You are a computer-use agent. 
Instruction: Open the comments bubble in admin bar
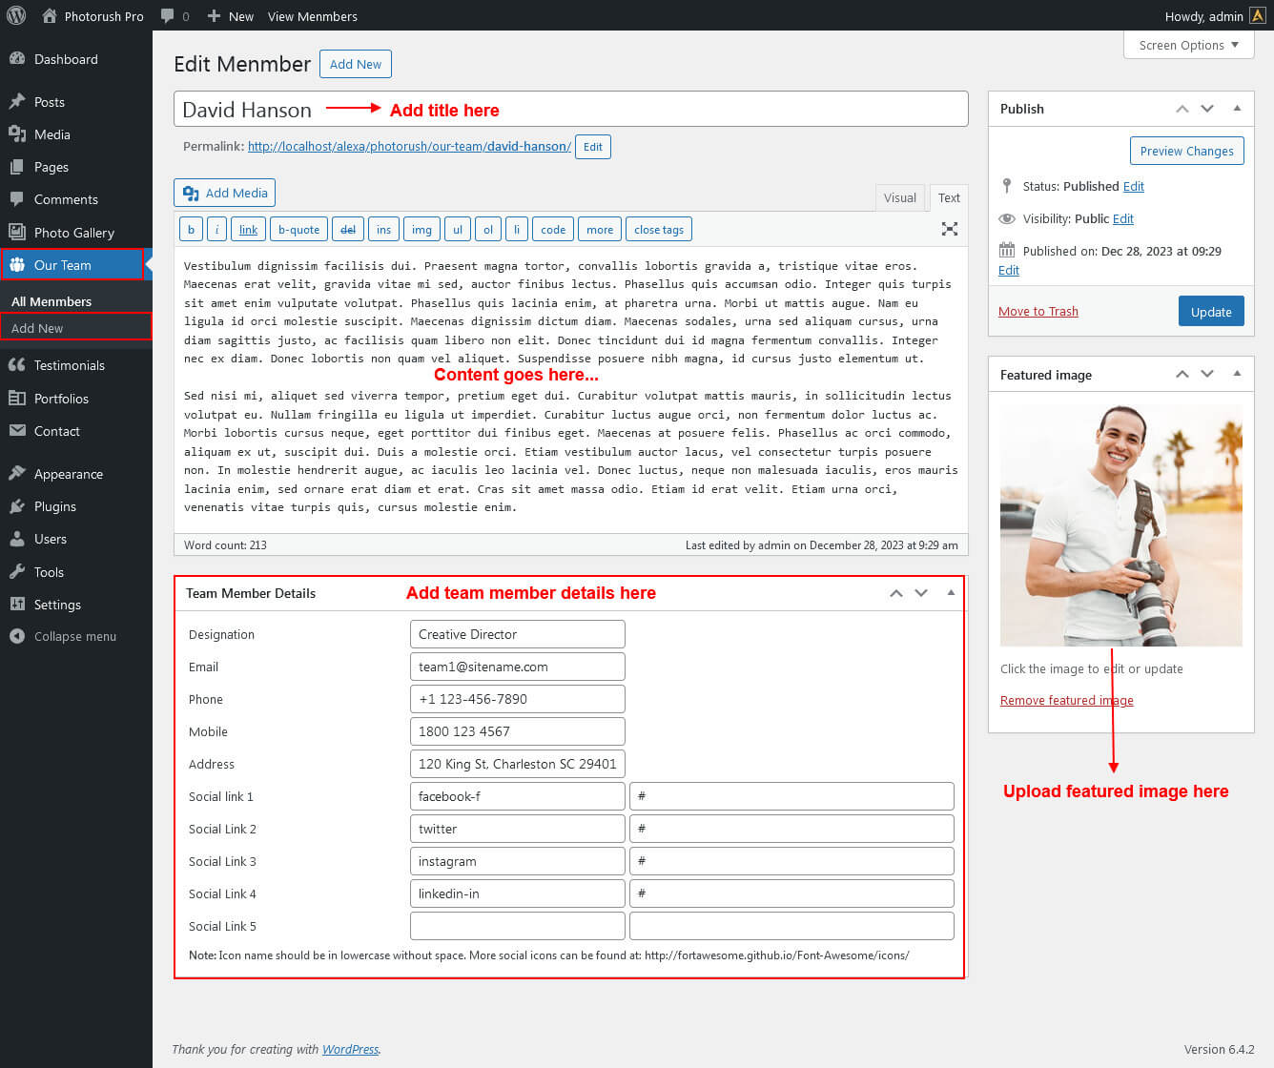click(168, 16)
